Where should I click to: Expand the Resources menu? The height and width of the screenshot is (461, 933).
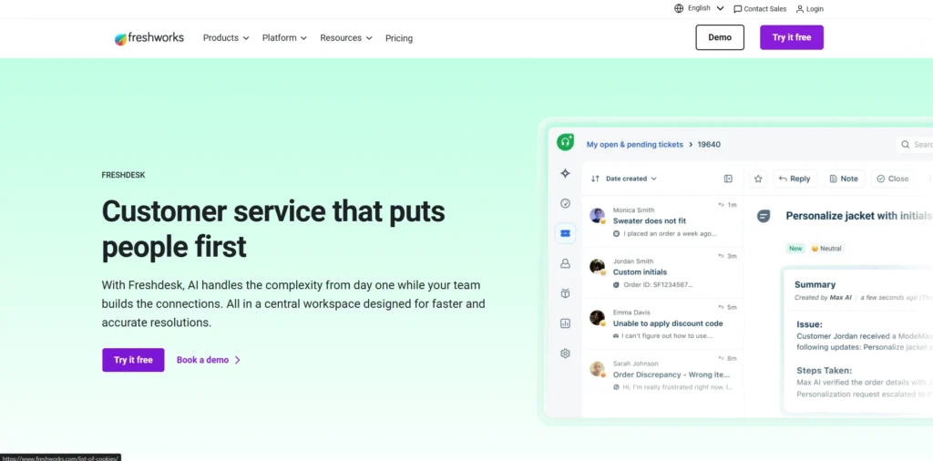tap(346, 38)
